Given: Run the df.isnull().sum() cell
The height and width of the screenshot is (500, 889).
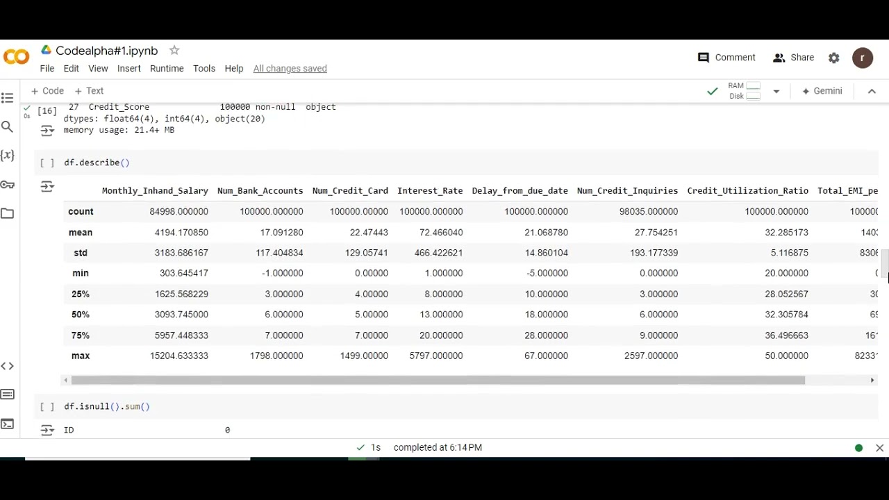Looking at the screenshot, I should (x=47, y=406).
